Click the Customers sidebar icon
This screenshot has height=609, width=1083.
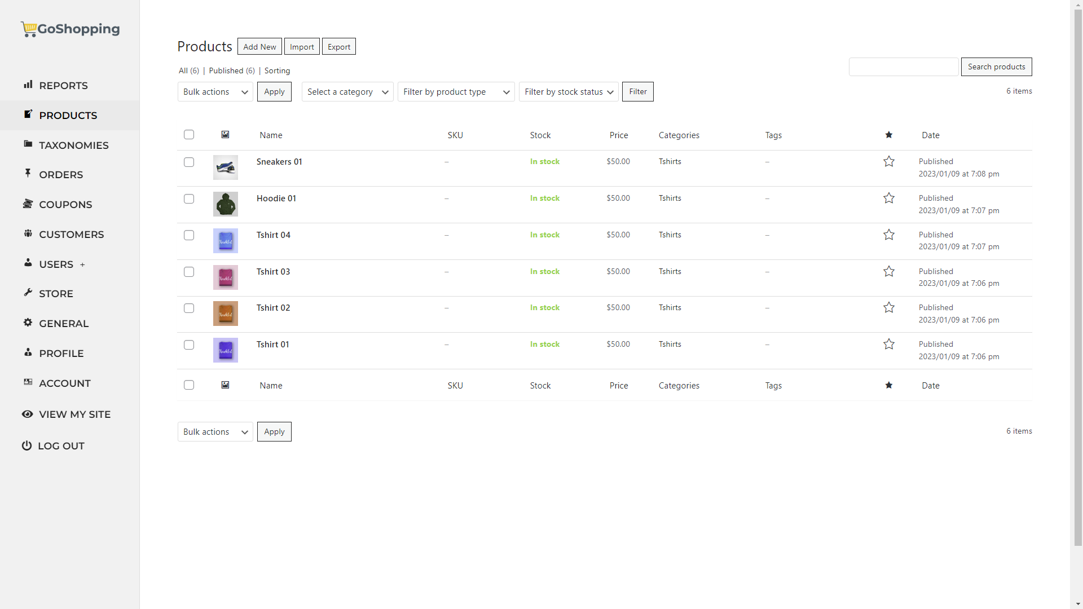pos(28,233)
